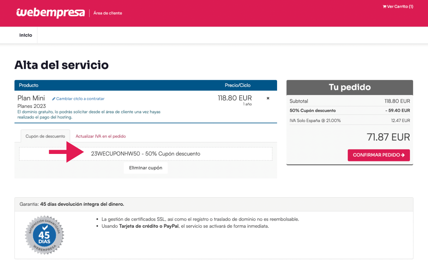Click the cart basket icon in top bar
Screen dimensions: 428x266
pos(384,6)
